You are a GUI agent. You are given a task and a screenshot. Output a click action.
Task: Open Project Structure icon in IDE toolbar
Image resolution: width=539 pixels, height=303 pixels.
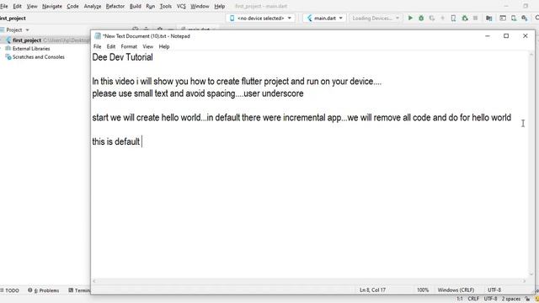(488, 19)
